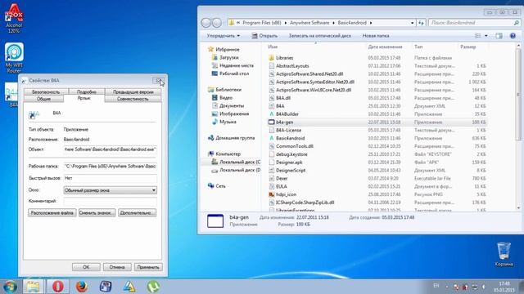Image resolution: width=524 pixels, height=294 pixels.
Task: Open the My WiFi Router desktop icon
Action: [x=14, y=57]
